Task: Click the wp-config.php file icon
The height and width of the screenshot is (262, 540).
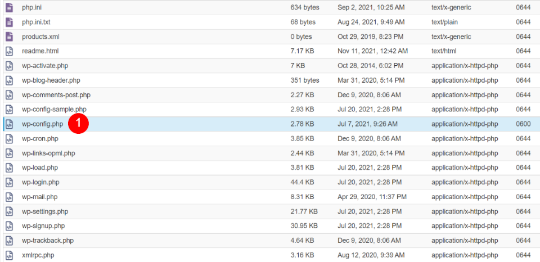Action: coord(10,124)
